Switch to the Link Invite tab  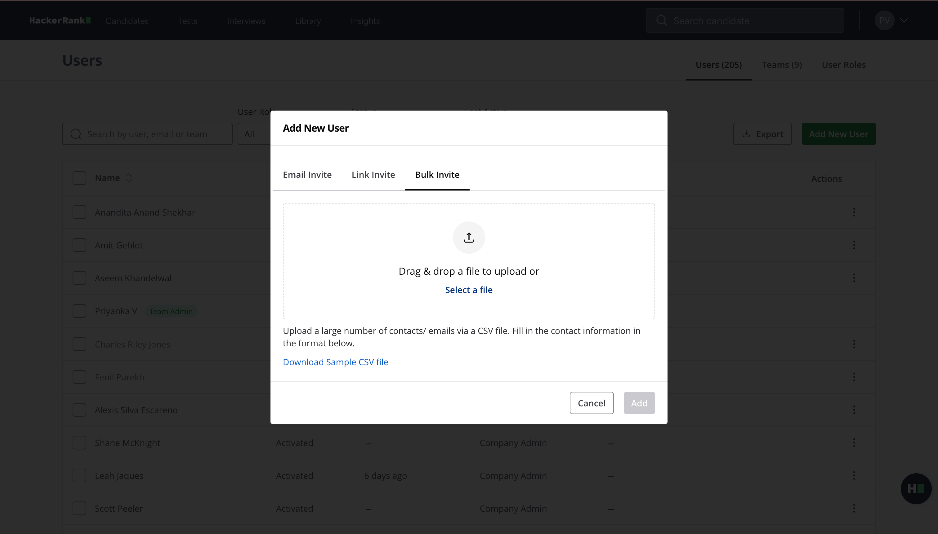373,175
